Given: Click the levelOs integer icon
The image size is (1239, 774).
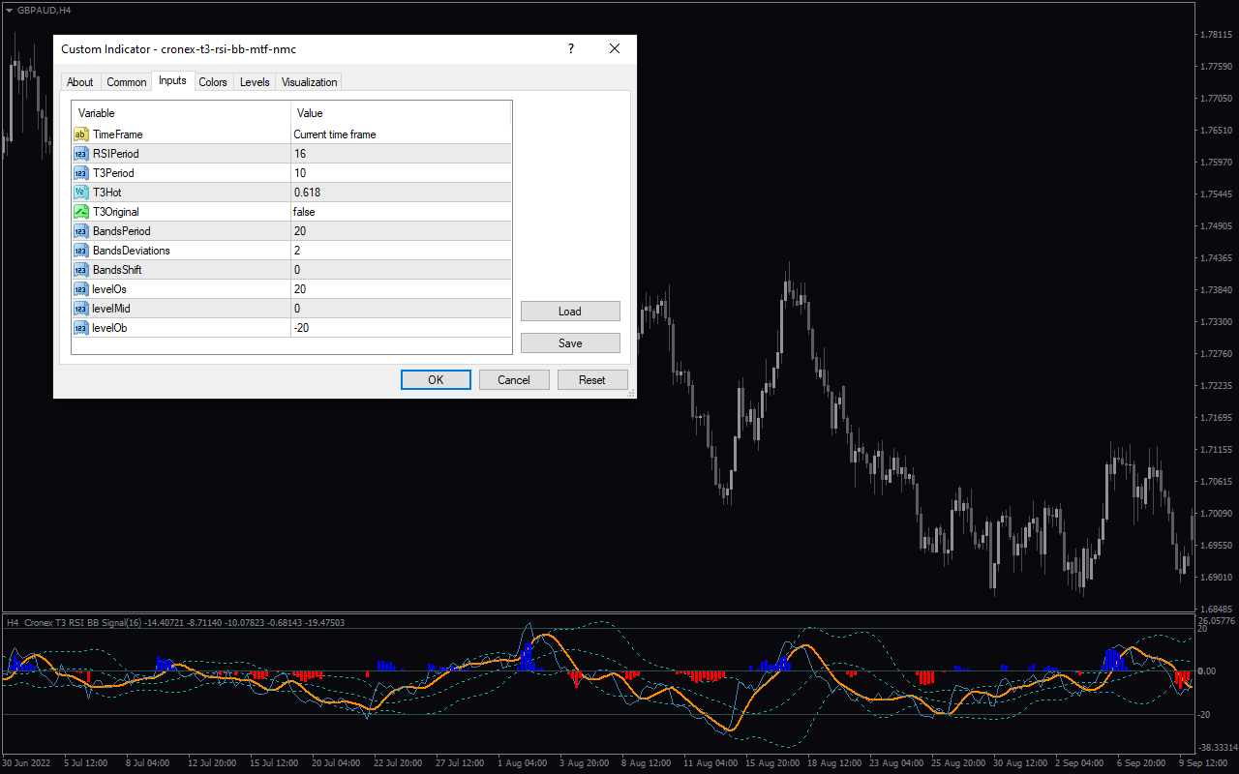Looking at the screenshot, I should [x=81, y=289].
